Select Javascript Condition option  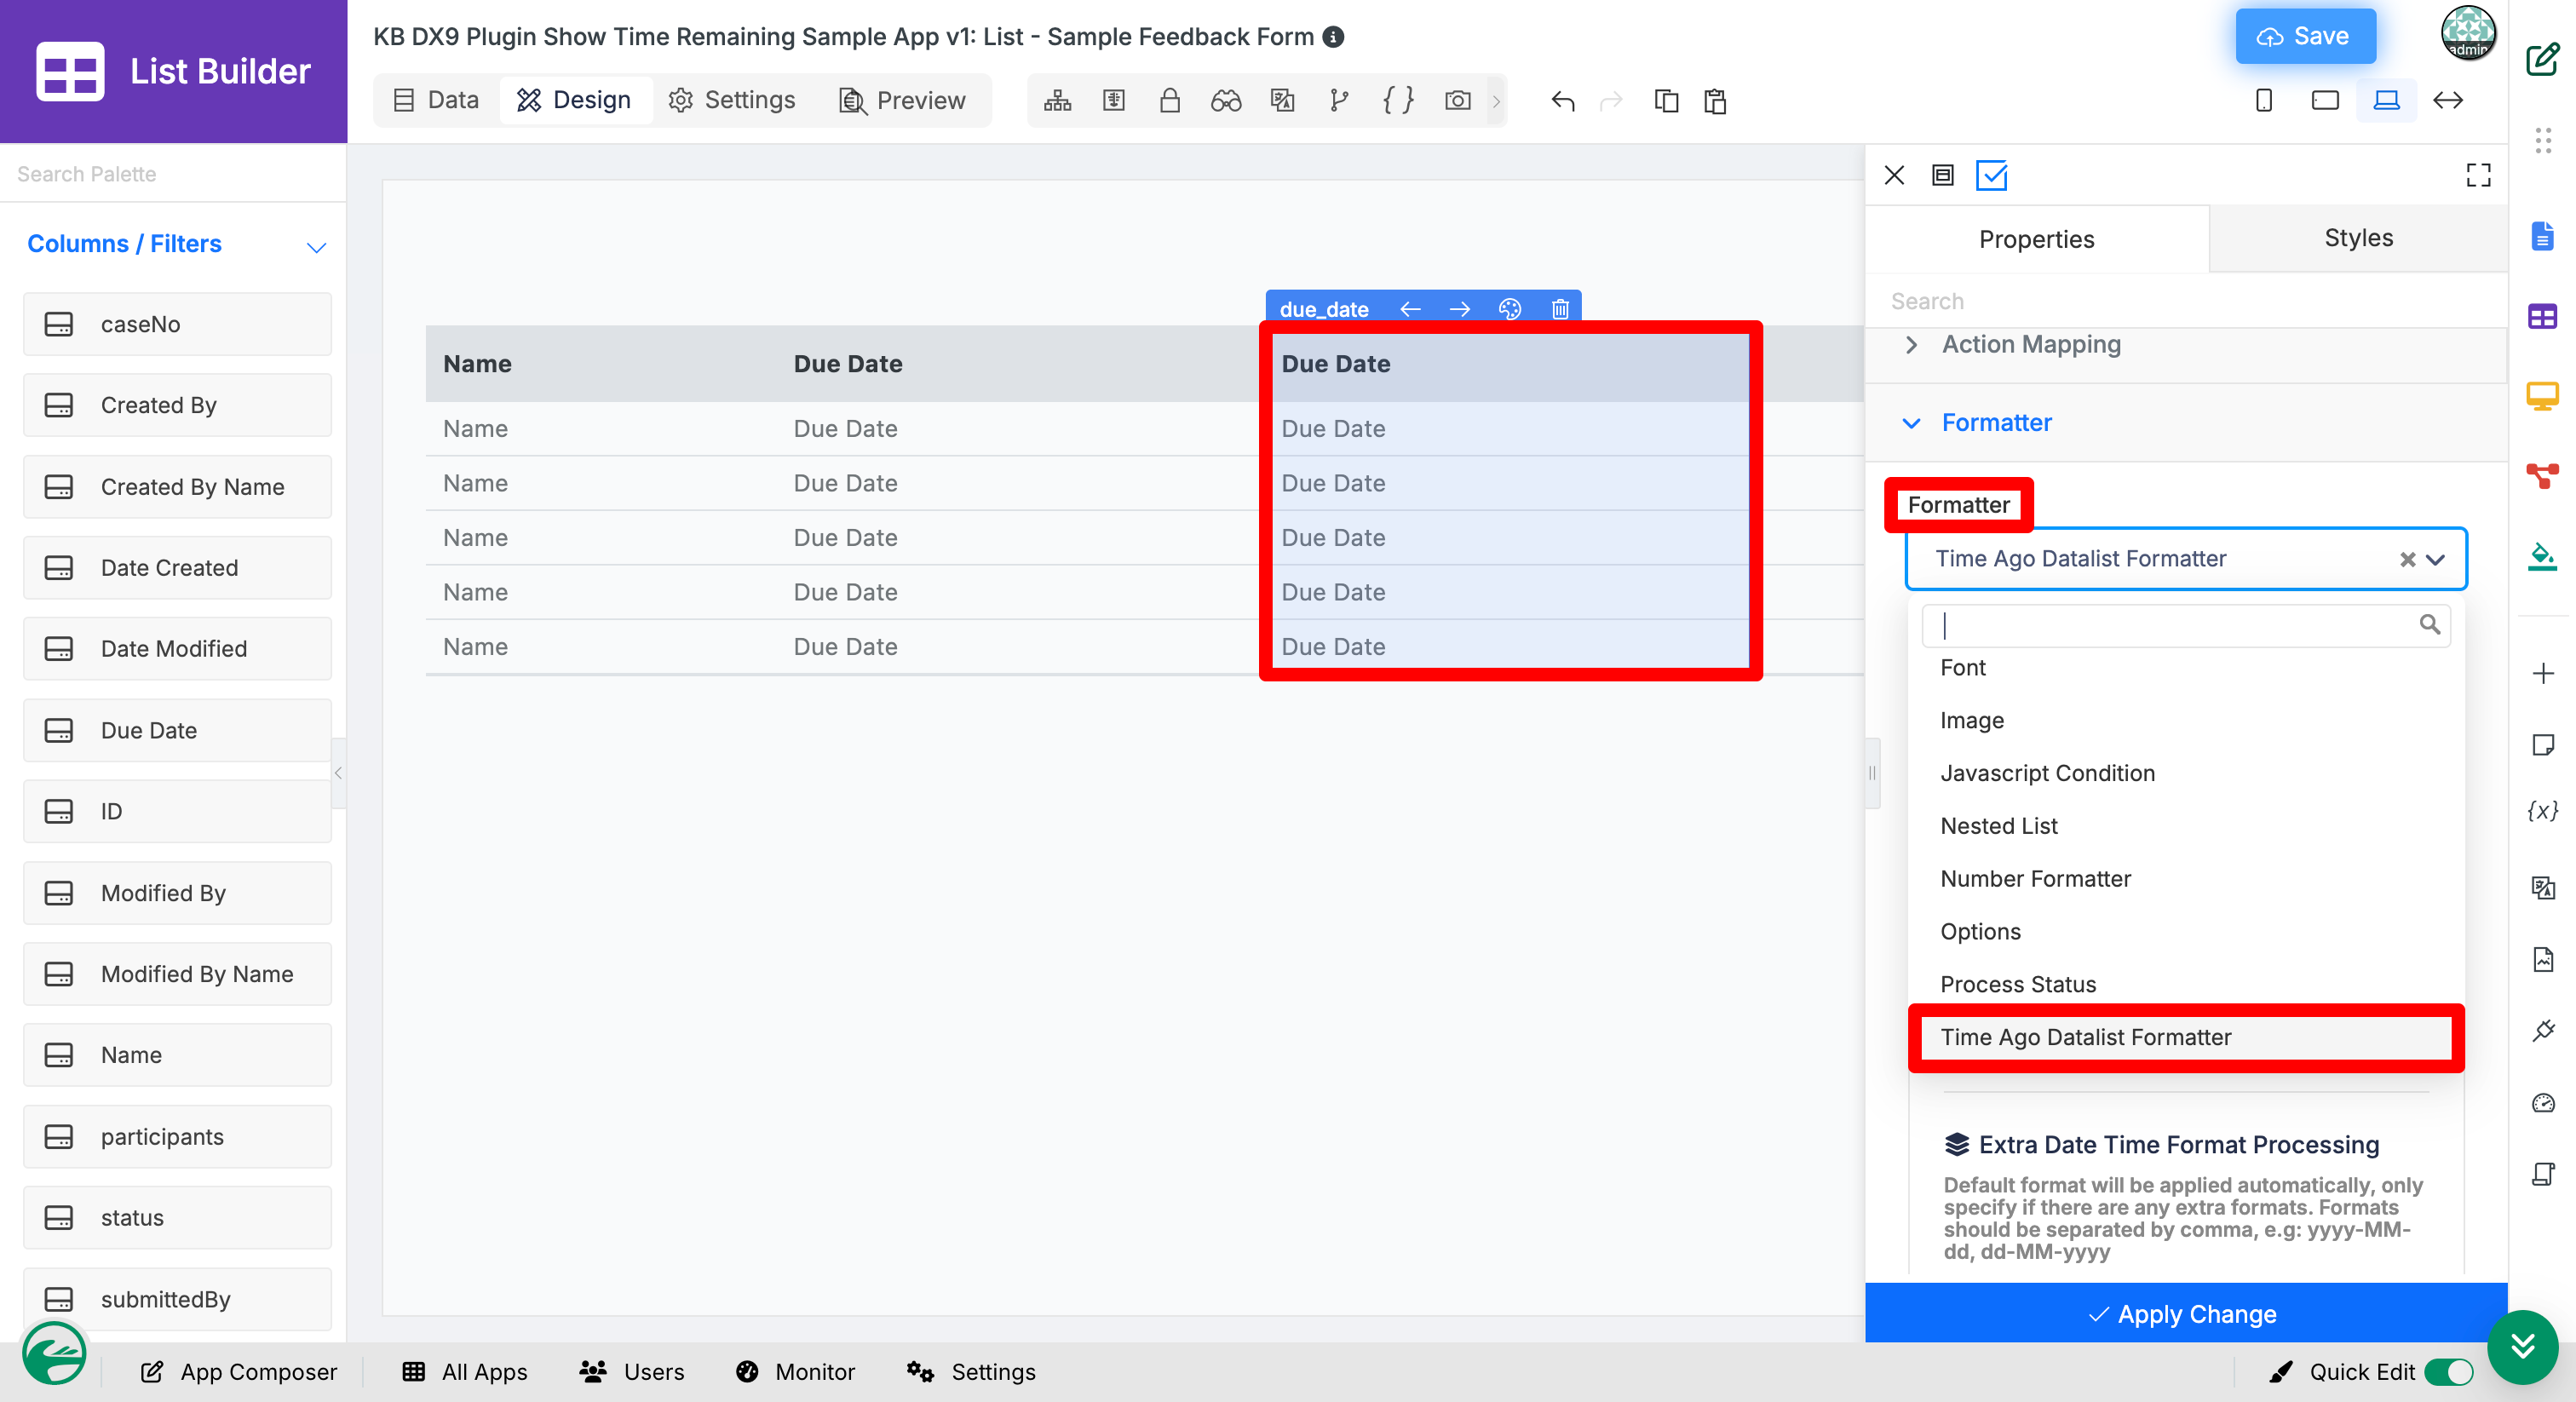pyautogui.click(x=2186, y=773)
